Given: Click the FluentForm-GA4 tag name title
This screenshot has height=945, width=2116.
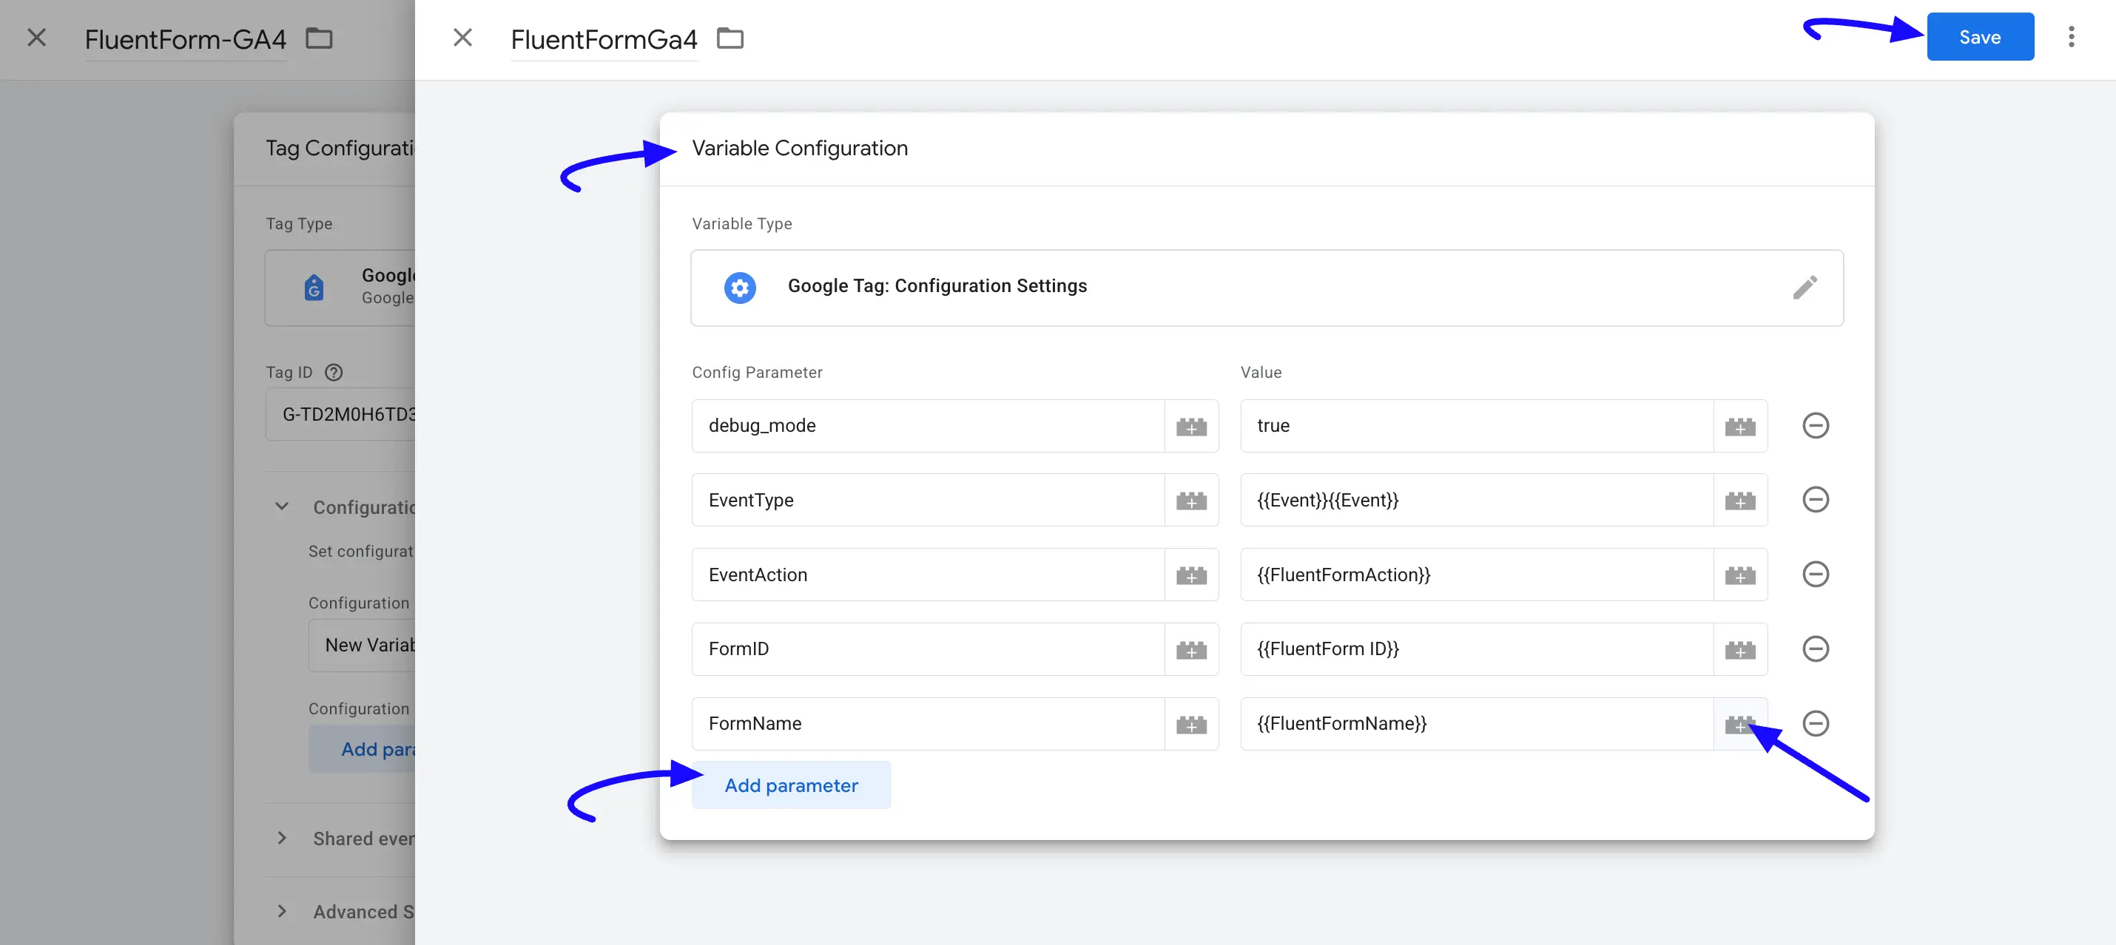Looking at the screenshot, I should [x=186, y=39].
